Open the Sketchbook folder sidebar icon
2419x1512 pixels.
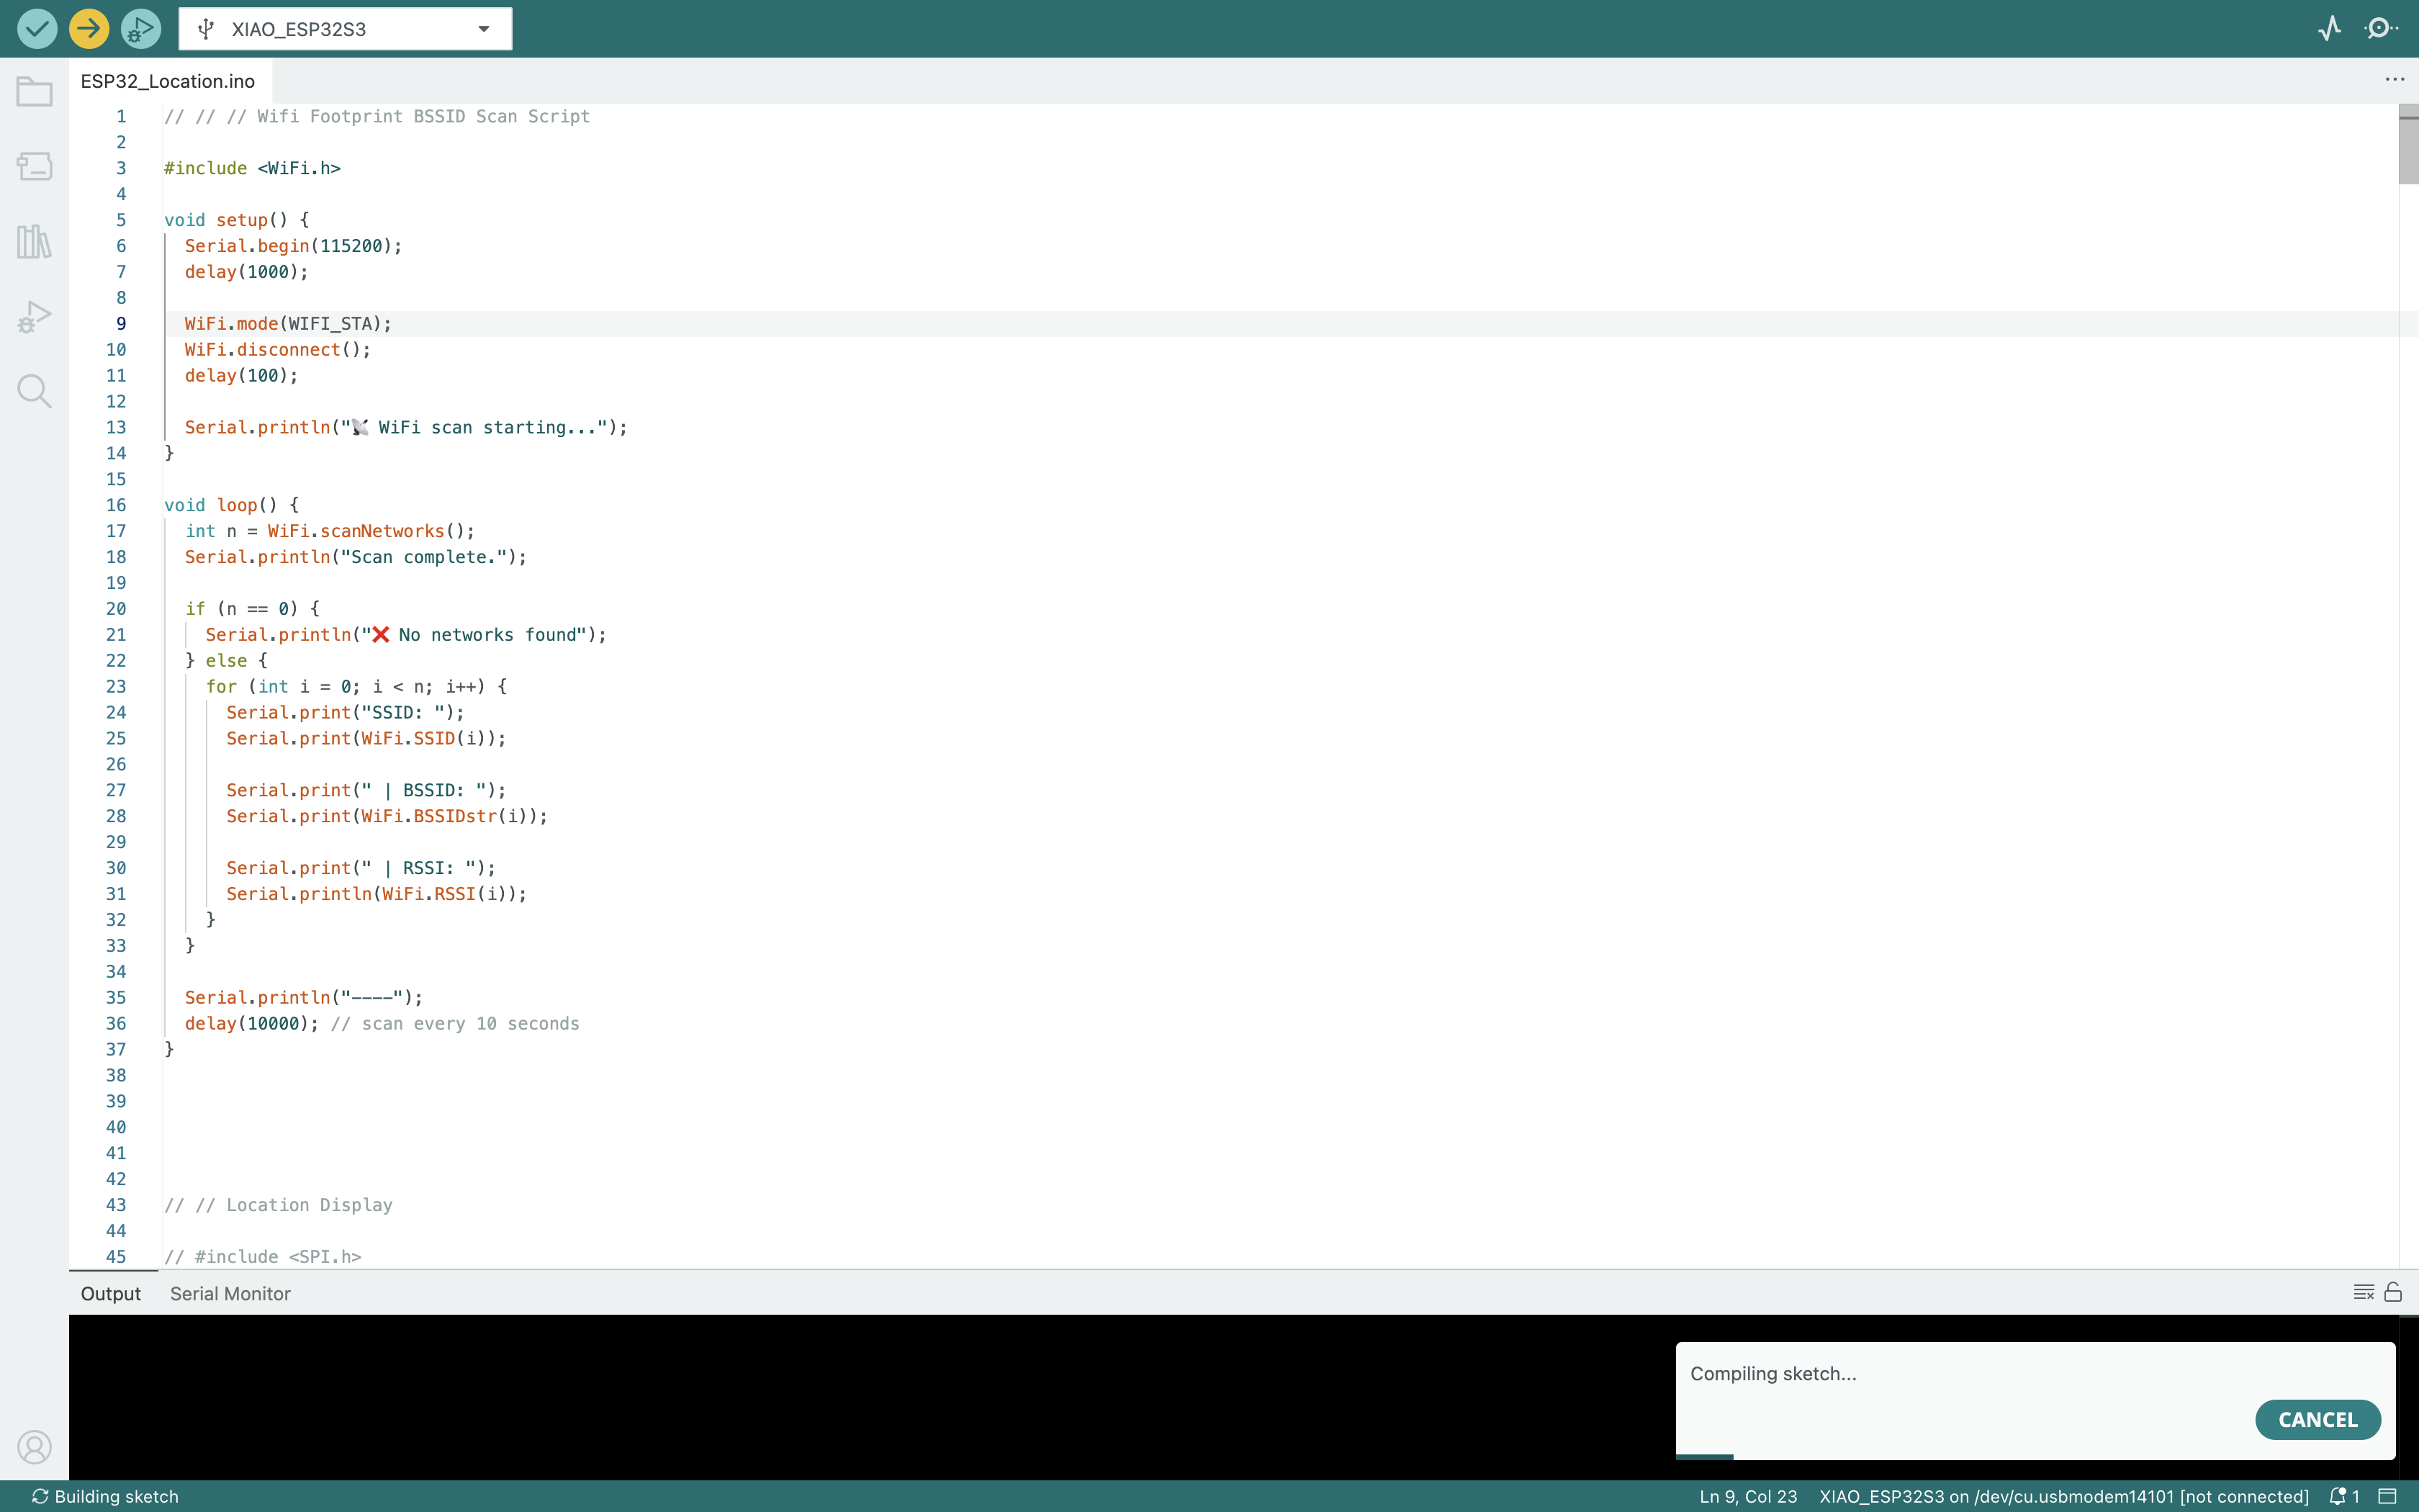click(34, 92)
